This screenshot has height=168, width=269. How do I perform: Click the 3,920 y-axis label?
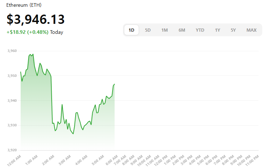pos(12,150)
